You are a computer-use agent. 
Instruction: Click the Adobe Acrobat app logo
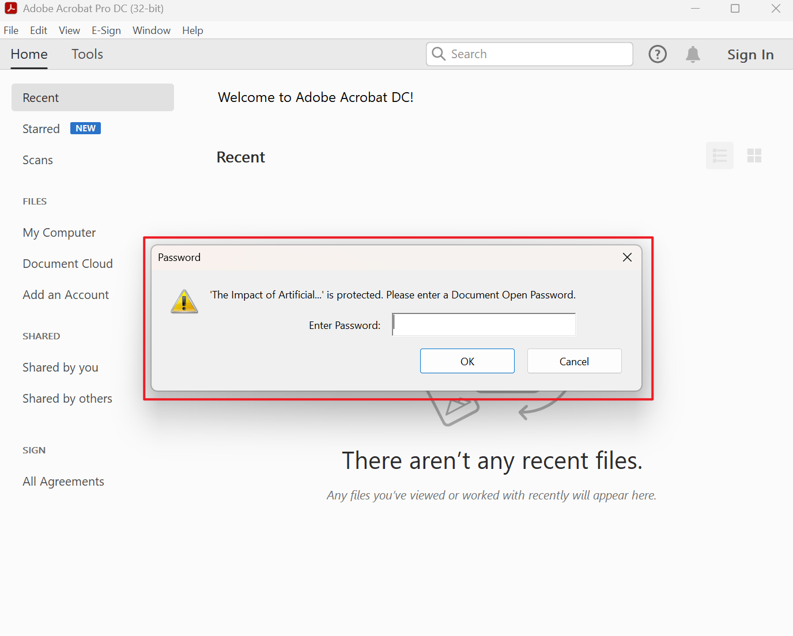(11, 8)
